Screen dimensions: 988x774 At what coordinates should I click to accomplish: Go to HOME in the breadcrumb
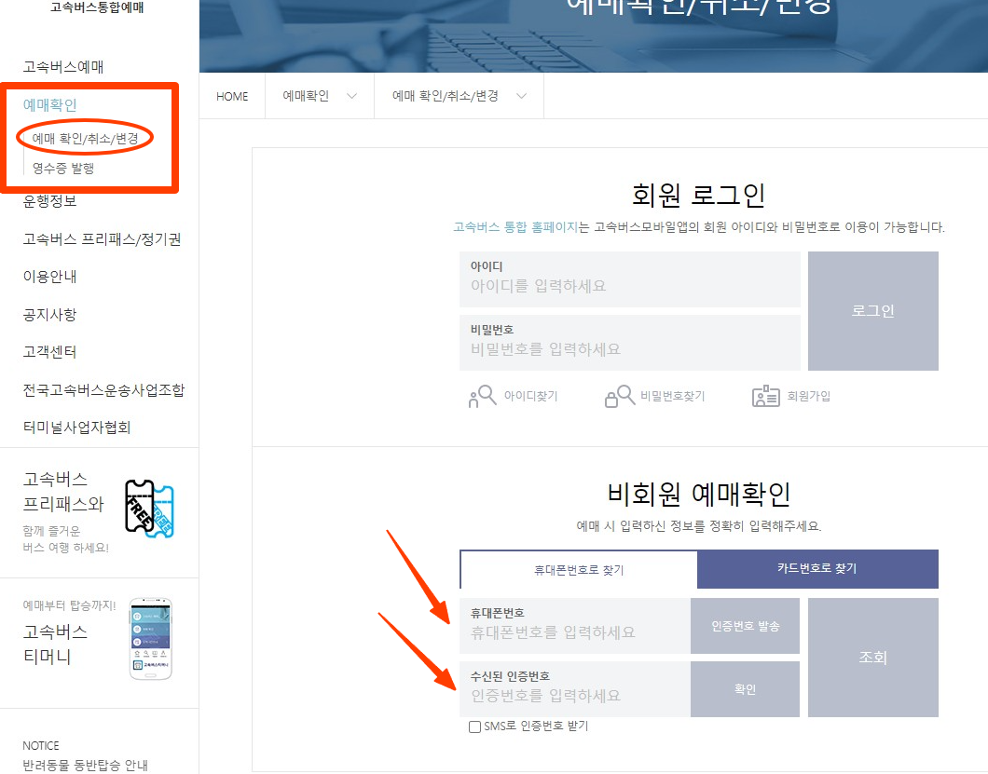[x=232, y=96]
